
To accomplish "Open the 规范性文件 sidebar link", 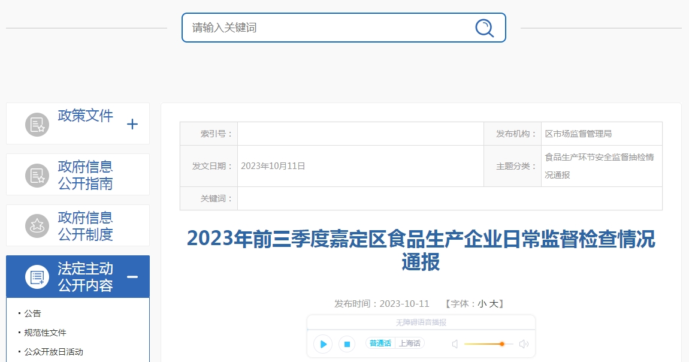I will point(46,333).
